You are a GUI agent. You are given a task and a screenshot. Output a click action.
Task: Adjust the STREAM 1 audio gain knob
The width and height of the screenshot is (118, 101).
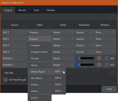(99, 58)
